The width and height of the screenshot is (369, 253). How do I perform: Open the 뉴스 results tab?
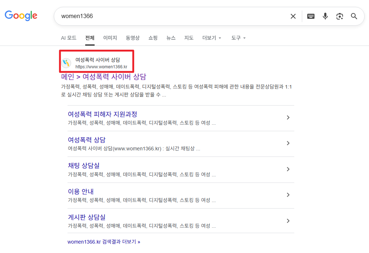[171, 38]
